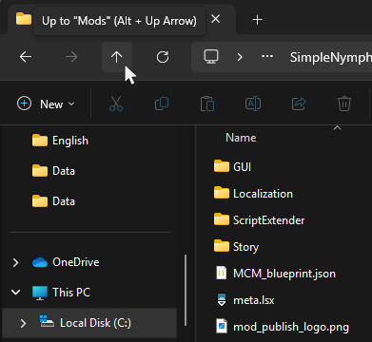The height and width of the screenshot is (342, 372).
Task: Click the Share icon in toolbar
Action: coord(299,104)
